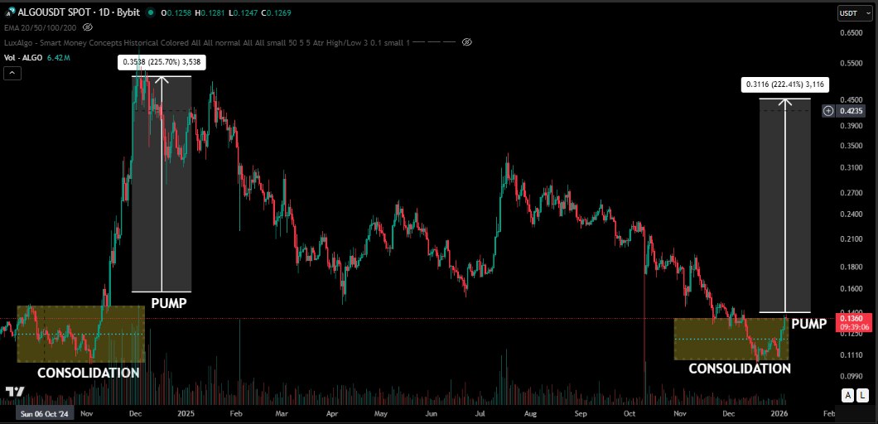Image resolution: width=878 pixels, height=424 pixels.
Task: Click the 0.1110 price scale label
Action: click(851, 355)
